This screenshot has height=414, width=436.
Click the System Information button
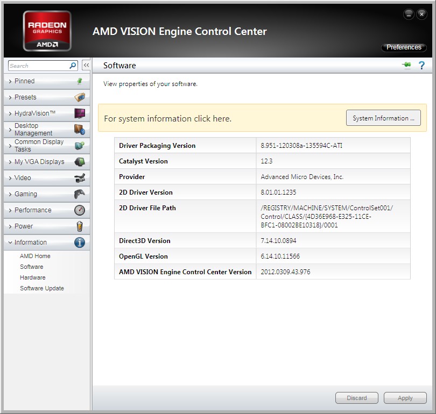pyautogui.click(x=383, y=118)
